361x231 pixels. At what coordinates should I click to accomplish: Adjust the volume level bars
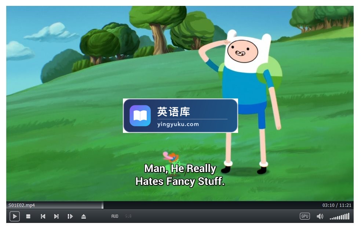(x=340, y=216)
